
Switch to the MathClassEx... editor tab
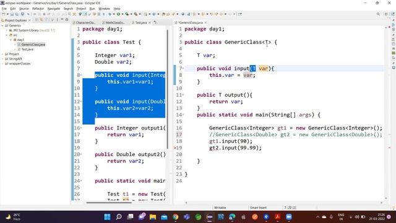[x=113, y=22]
